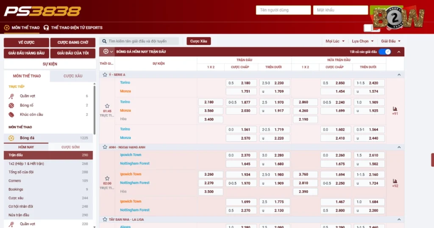The image size is (434, 228).
Task: Click the Cược Đang Chờ button
Action: click(73, 42)
